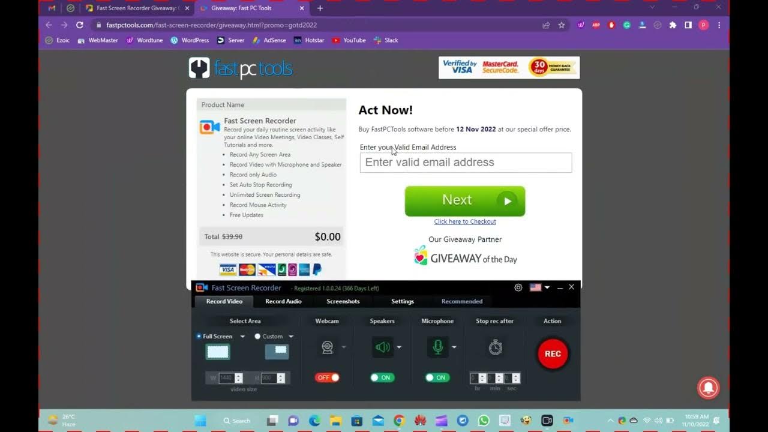Select the Full Screen radio button

199,336
